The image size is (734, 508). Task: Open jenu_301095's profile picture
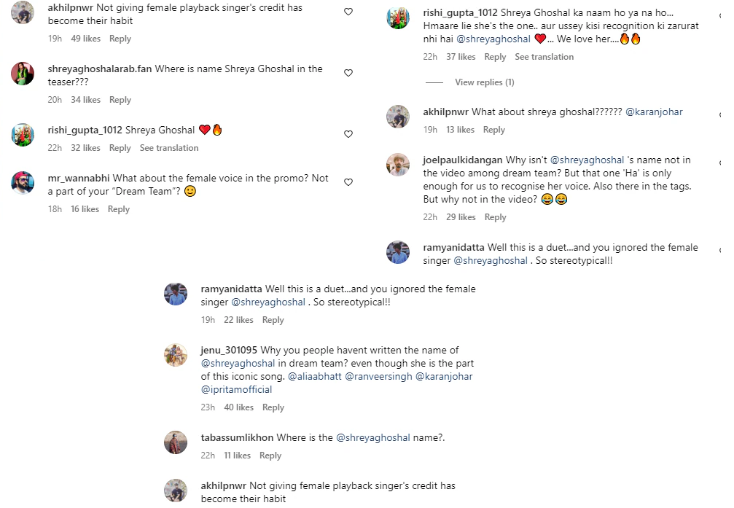pos(176,355)
